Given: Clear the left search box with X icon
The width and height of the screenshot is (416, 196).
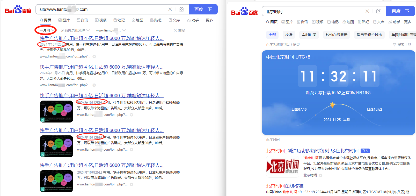Looking at the screenshot, I should pyautogui.click(x=170, y=9).
